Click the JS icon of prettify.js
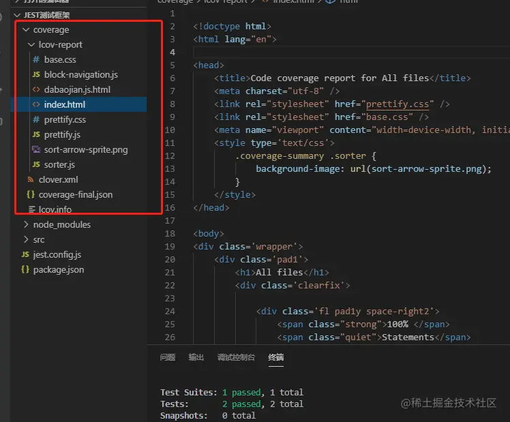 pos(36,134)
